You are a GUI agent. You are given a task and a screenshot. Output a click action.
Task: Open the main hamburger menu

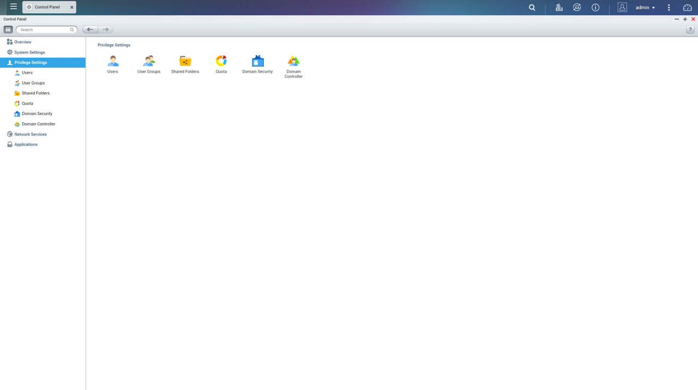click(14, 7)
